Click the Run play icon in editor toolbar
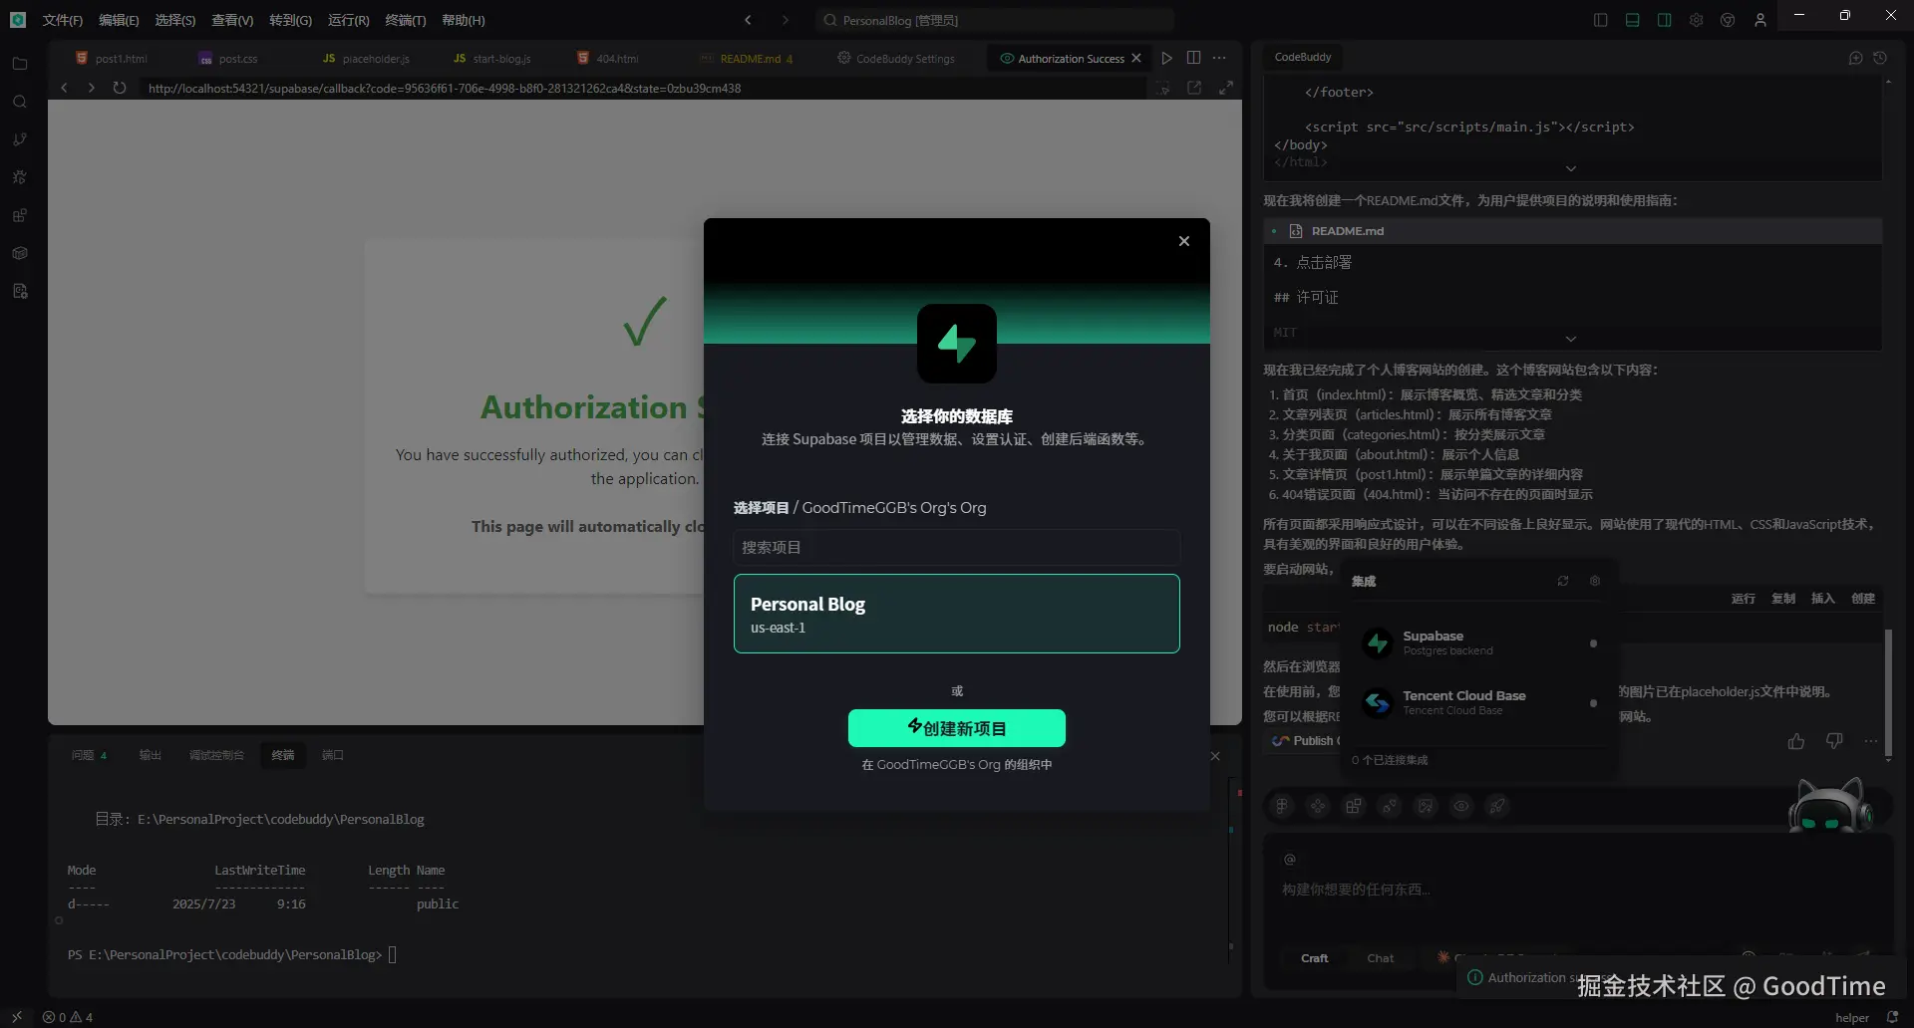This screenshot has height=1028, width=1914. [1166, 58]
